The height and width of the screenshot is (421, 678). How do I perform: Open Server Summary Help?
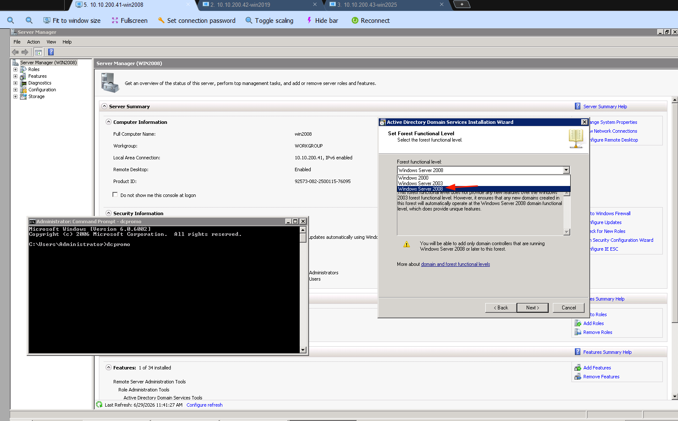pyautogui.click(x=605, y=107)
